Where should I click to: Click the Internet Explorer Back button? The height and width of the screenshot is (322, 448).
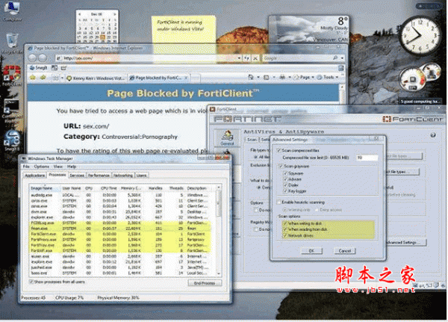tap(32, 58)
